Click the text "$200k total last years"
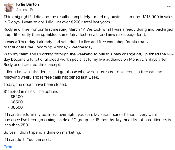 point(90,22)
